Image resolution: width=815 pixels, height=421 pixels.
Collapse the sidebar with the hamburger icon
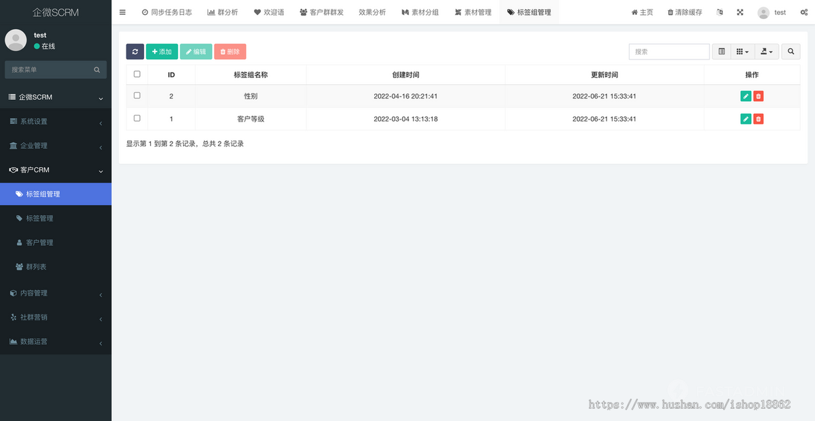coord(122,12)
